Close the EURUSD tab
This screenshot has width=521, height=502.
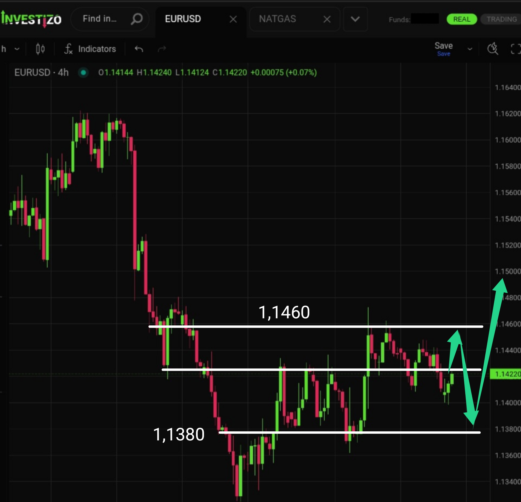coord(233,19)
